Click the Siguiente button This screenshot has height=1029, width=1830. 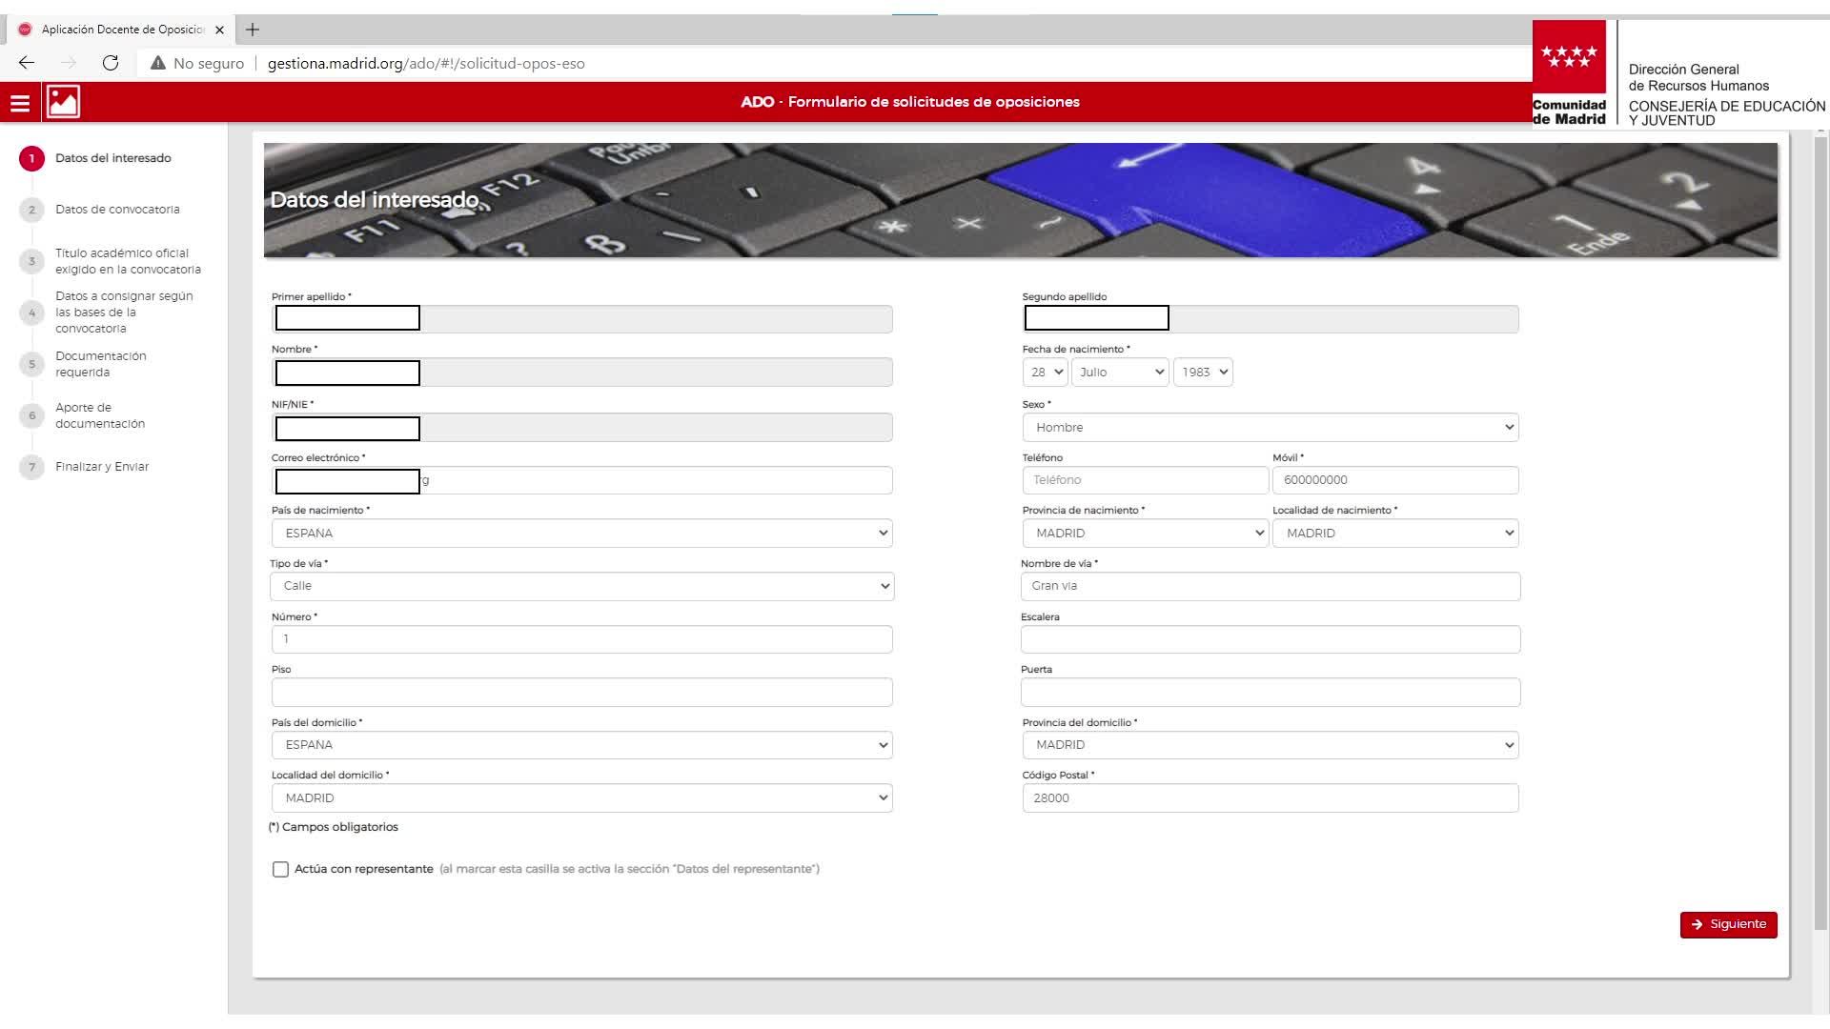[1727, 924]
